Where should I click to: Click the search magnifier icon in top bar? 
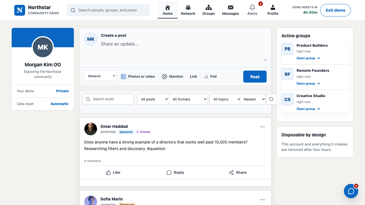(73, 10)
